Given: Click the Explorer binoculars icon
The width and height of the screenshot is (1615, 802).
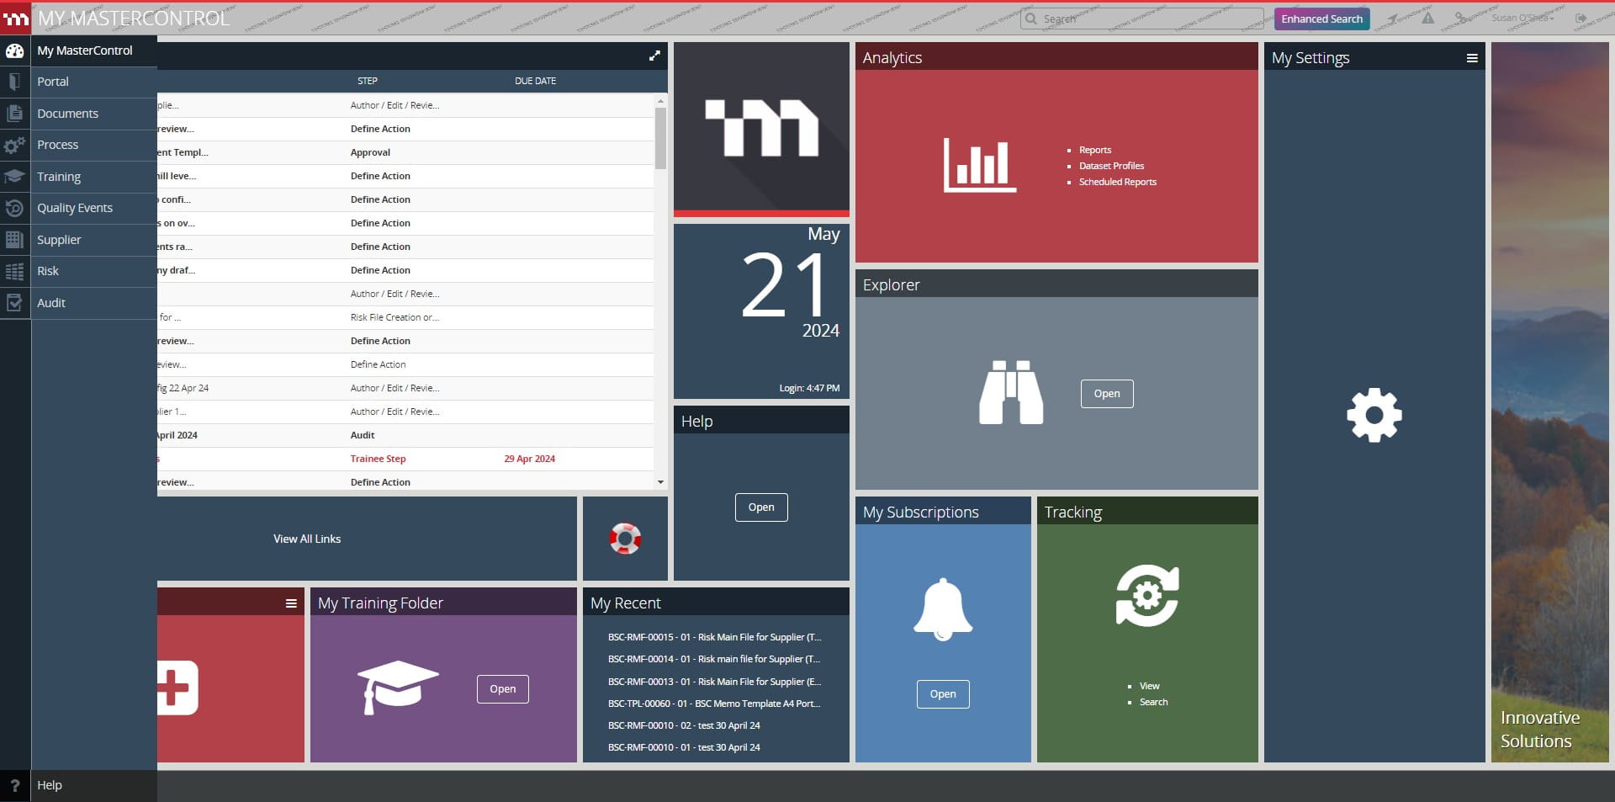Looking at the screenshot, I should pos(1010,393).
